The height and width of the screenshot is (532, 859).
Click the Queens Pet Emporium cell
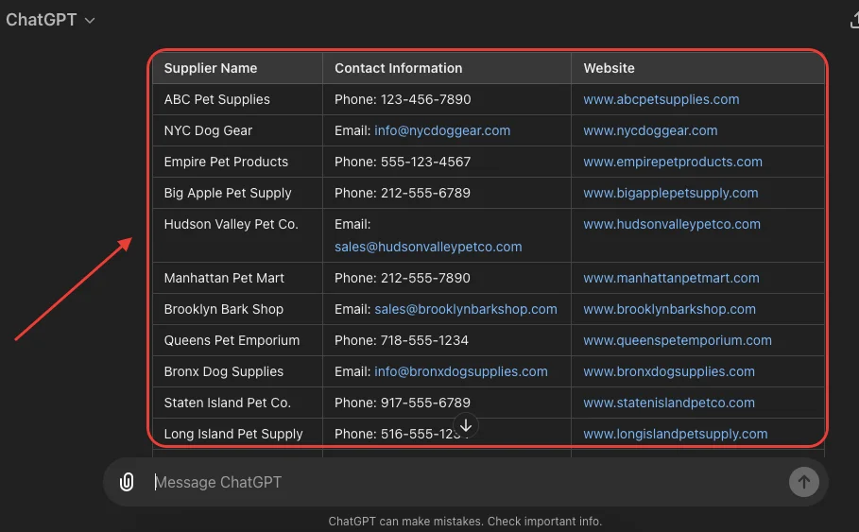[x=237, y=340]
